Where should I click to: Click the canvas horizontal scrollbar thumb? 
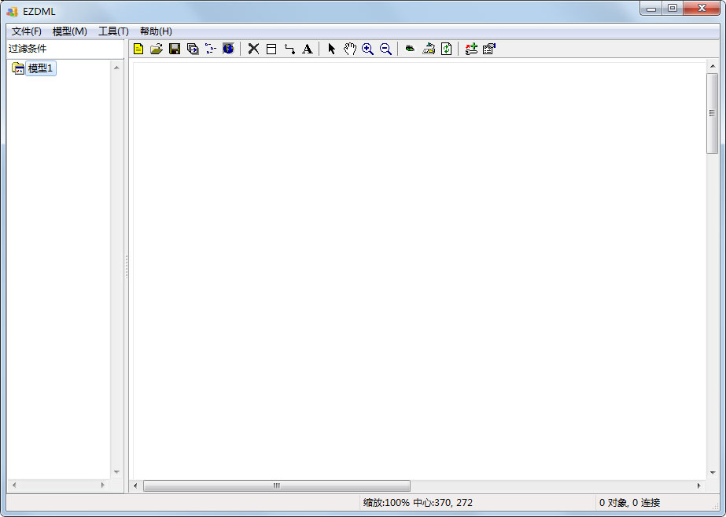click(x=276, y=486)
